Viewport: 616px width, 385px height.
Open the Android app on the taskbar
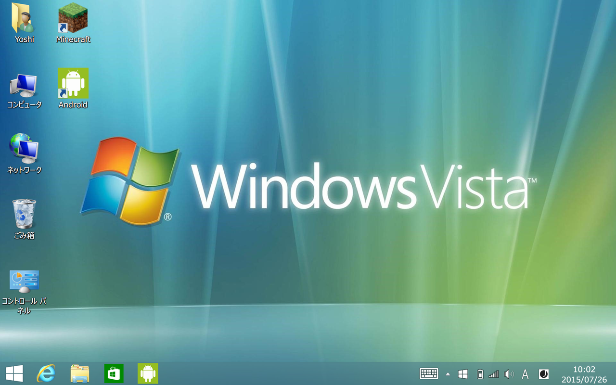148,373
